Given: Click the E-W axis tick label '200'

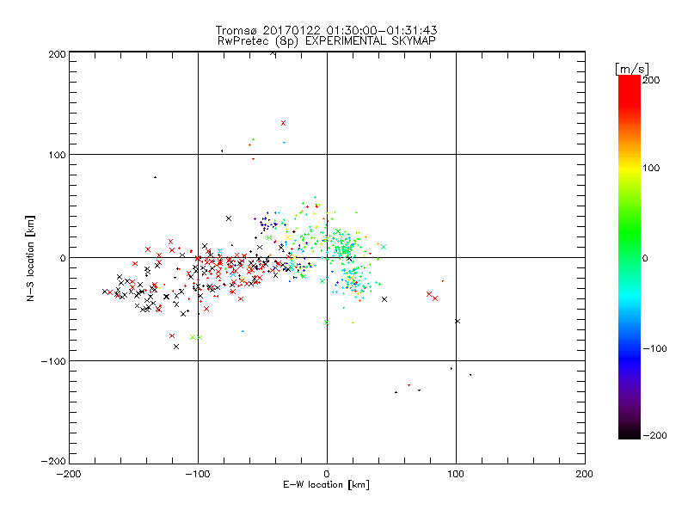Looking at the screenshot, I should point(585,474).
